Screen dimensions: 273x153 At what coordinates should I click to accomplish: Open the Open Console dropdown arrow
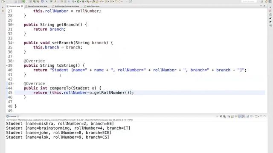pos(258,116)
